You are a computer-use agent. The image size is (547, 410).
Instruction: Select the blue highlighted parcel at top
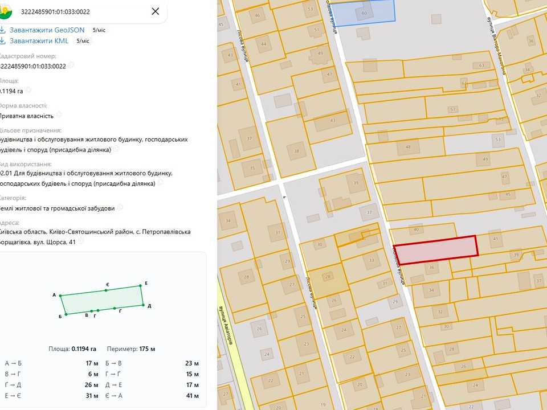[363, 13]
